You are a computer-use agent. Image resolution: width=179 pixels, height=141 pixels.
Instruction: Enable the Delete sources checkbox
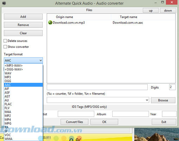[5, 41]
